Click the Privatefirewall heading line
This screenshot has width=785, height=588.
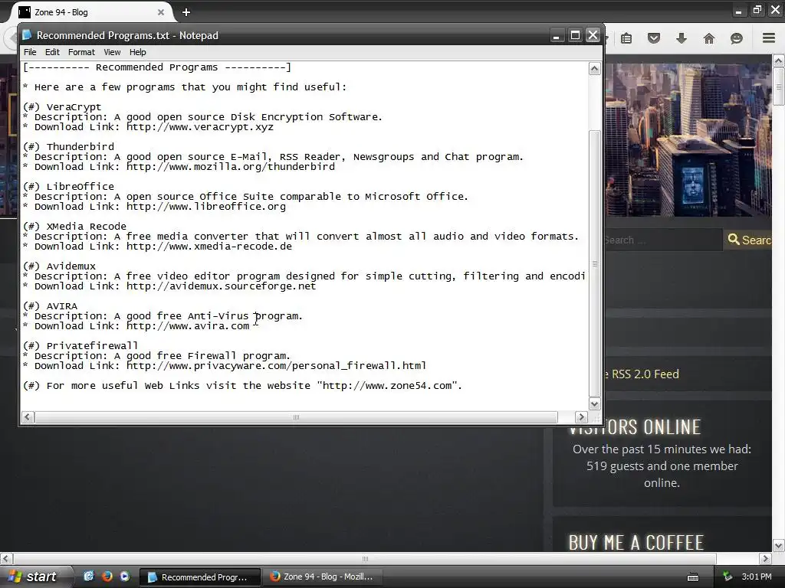pyautogui.click(x=80, y=345)
